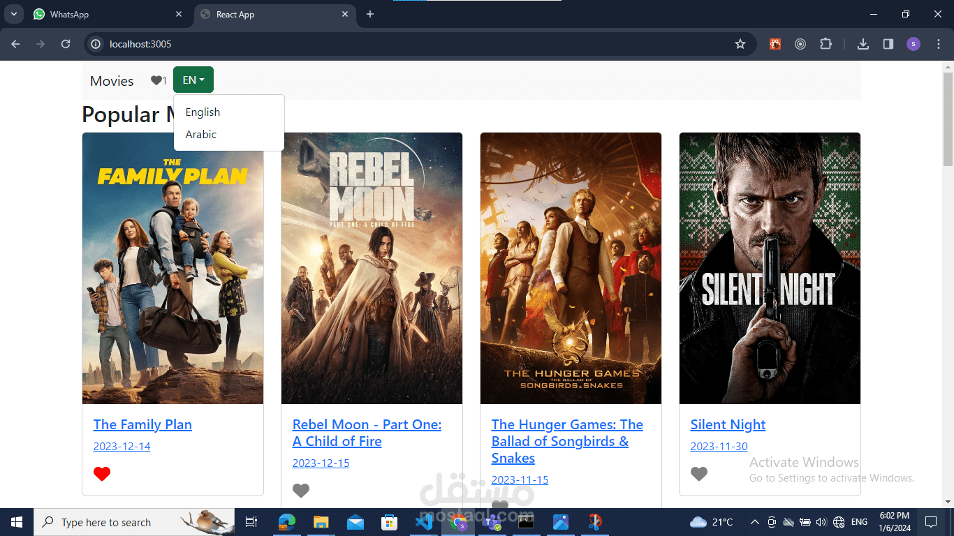Open File Explorer from taskbar

click(321, 522)
